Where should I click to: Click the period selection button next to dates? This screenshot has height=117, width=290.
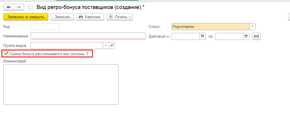click(x=256, y=36)
